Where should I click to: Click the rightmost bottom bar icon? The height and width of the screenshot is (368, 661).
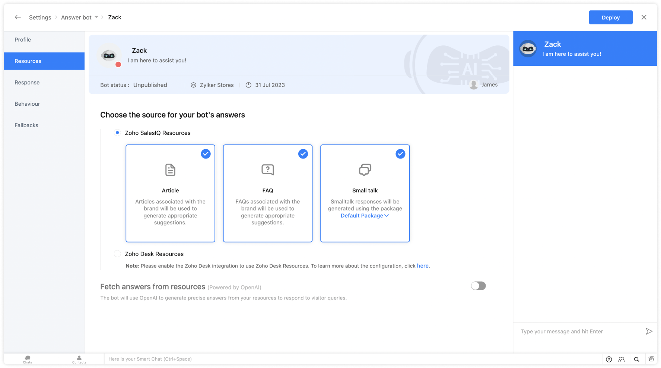tap(651, 359)
